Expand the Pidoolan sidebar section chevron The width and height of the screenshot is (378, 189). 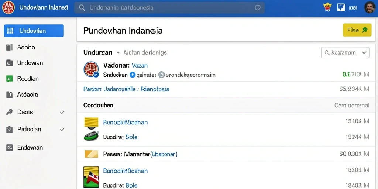click(x=62, y=129)
